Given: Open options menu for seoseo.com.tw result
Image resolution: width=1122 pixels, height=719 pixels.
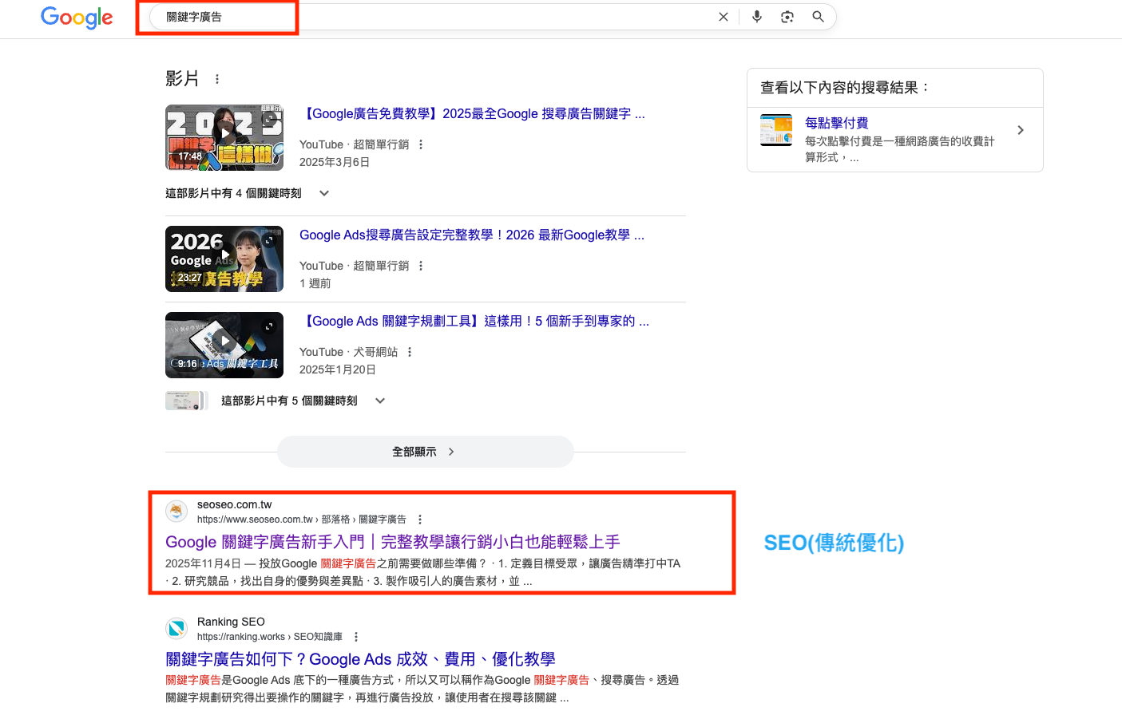Looking at the screenshot, I should (x=420, y=519).
